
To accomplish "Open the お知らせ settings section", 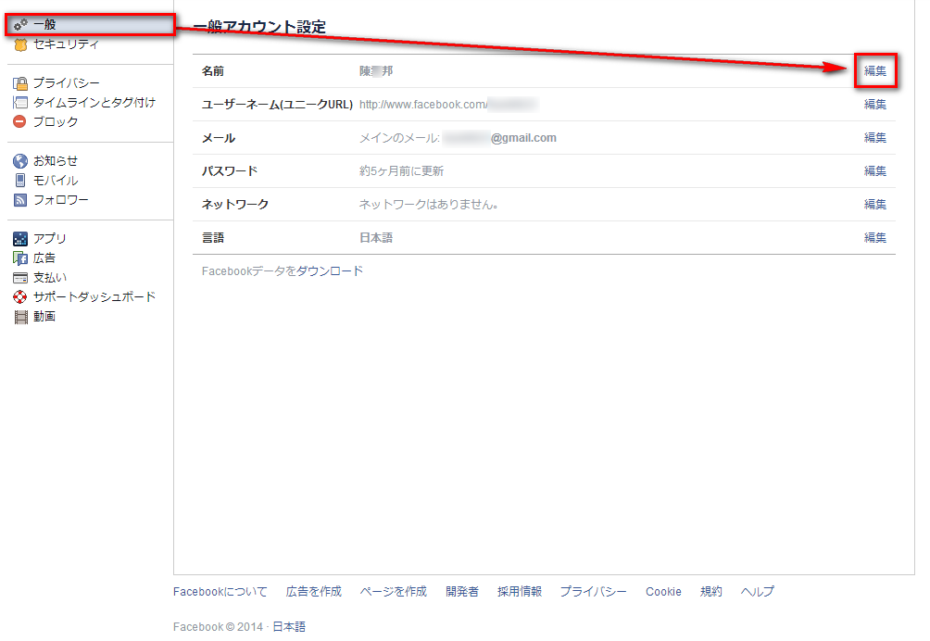I will (56, 160).
